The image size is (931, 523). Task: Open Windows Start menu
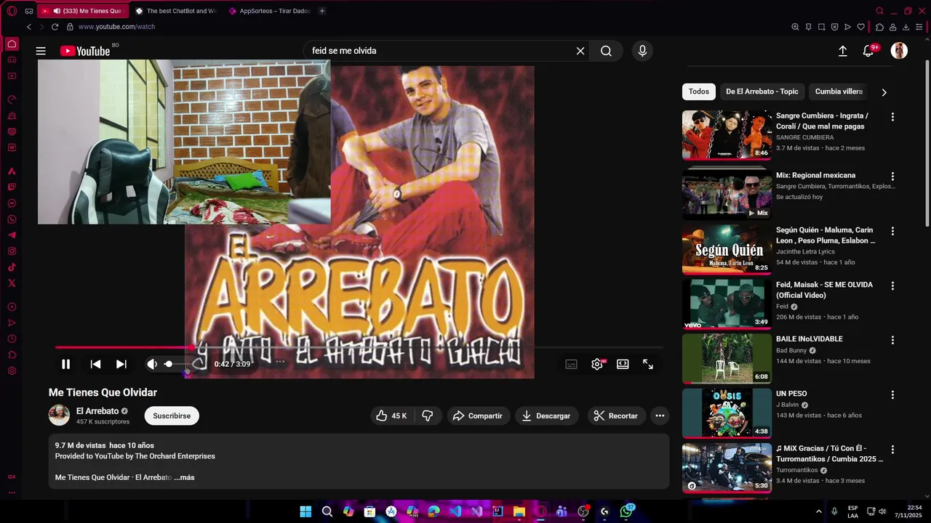tap(305, 511)
